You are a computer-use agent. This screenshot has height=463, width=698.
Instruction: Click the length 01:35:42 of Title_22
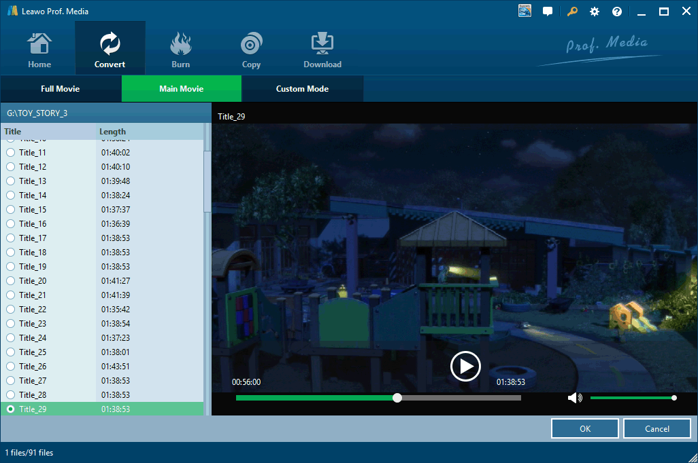point(116,309)
